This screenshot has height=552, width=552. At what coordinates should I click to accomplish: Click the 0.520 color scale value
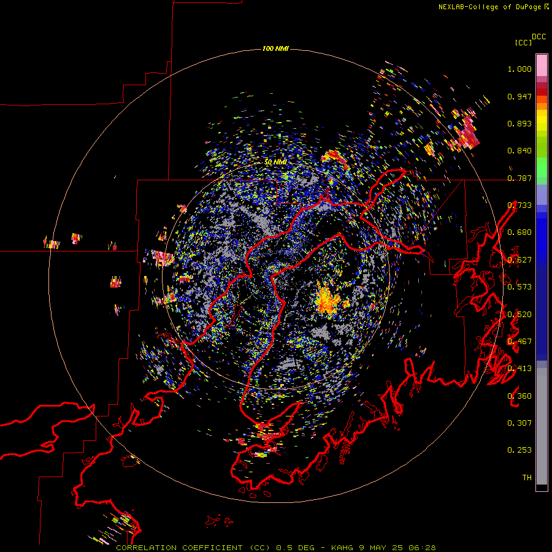pyautogui.click(x=519, y=315)
